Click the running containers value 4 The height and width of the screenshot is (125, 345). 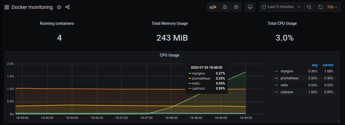(x=59, y=38)
